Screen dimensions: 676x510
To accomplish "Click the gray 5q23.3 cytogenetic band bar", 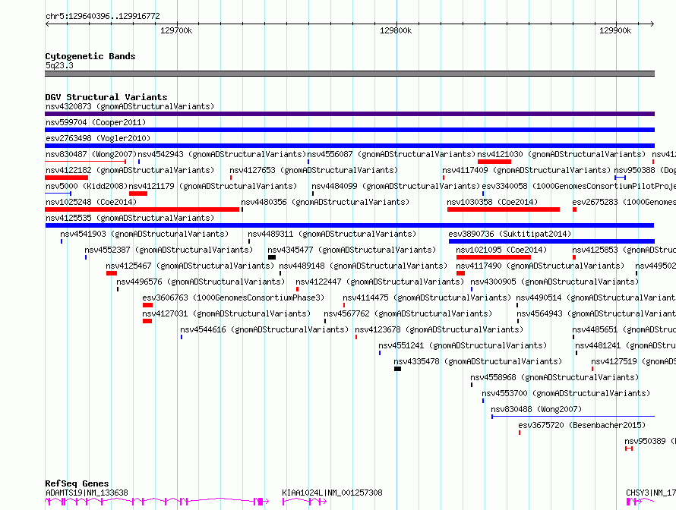I will point(349,74).
